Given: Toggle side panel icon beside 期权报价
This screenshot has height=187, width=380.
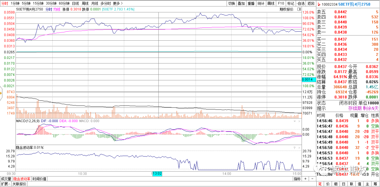Looking at the screenshot, I should click(299, 9).
